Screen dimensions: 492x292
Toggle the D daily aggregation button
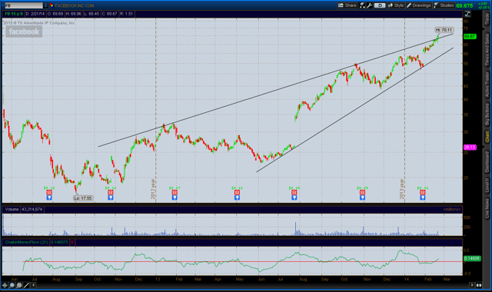coord(380,5)
